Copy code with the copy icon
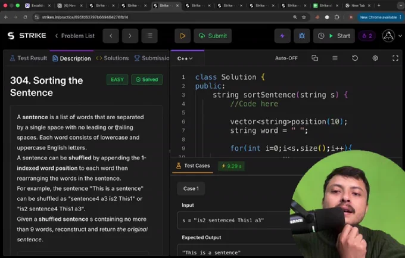Viewport: 405px width, 258px height. tap(314, 58)
